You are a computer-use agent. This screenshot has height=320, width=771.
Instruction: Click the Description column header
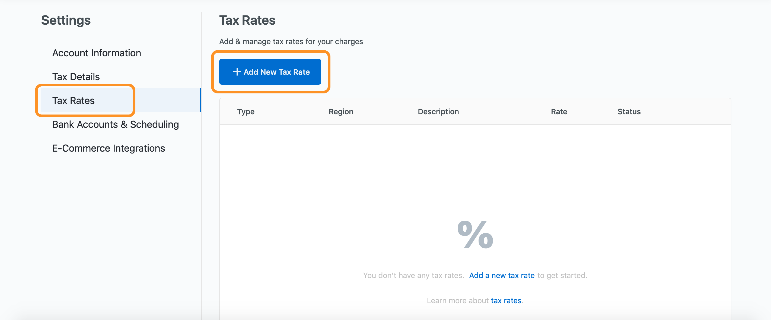pos(438,112)
